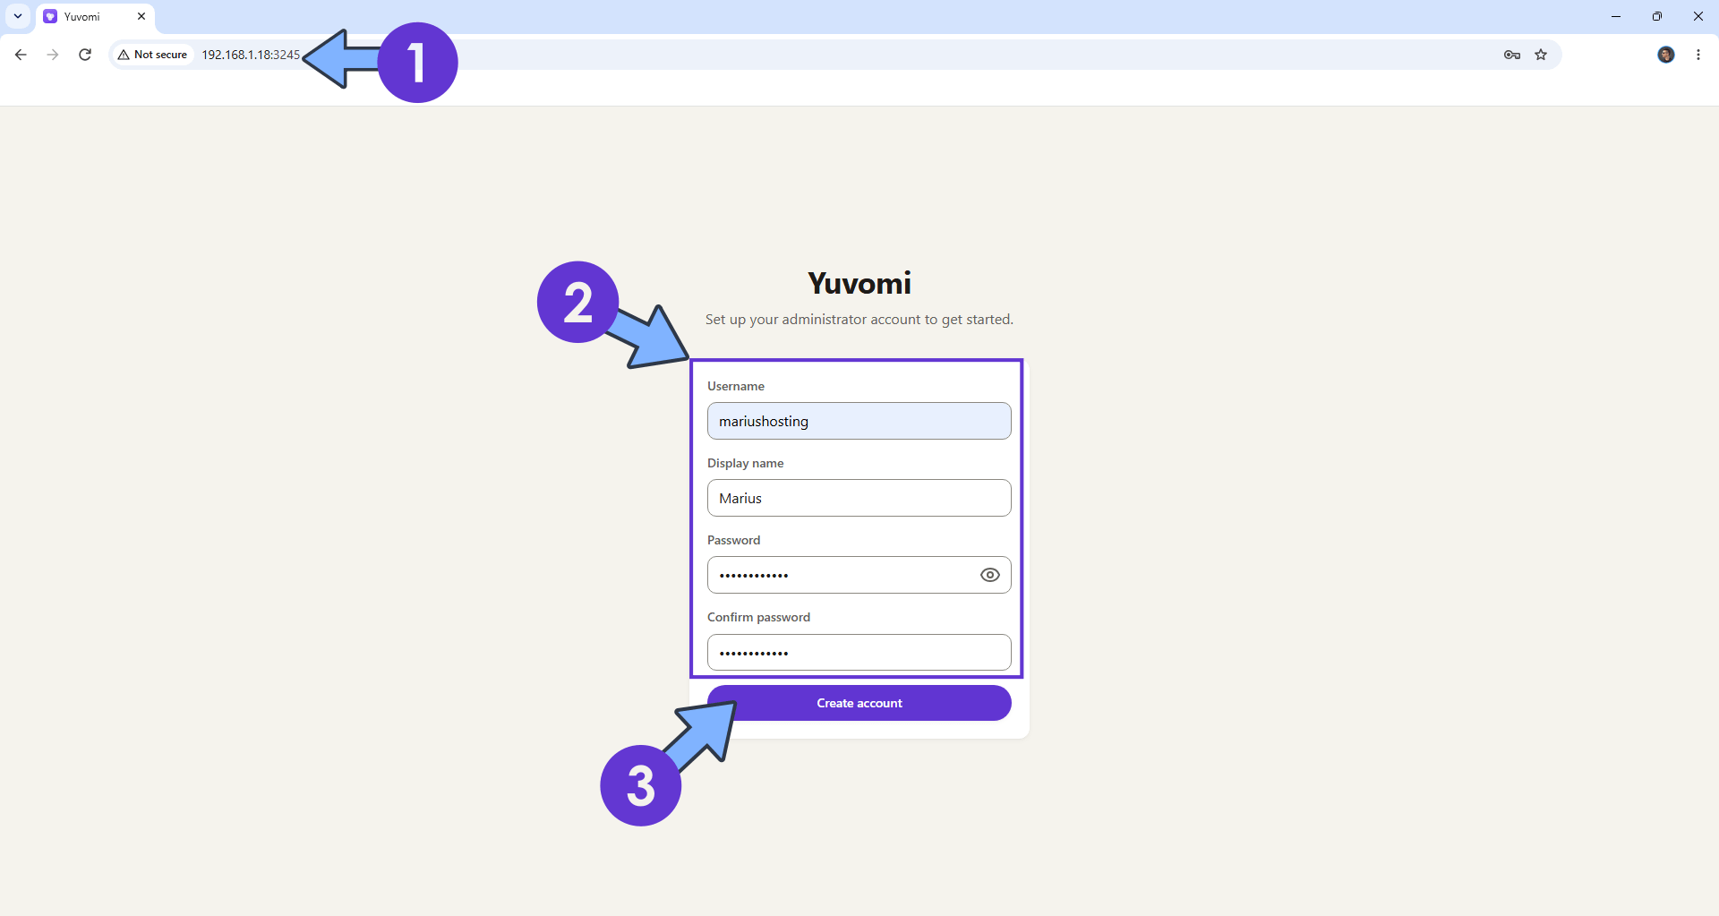Image resolution: width=1719 pixels, height=916 pixels.
Task: Click the Username input field
Action: (x=859, y=421)
